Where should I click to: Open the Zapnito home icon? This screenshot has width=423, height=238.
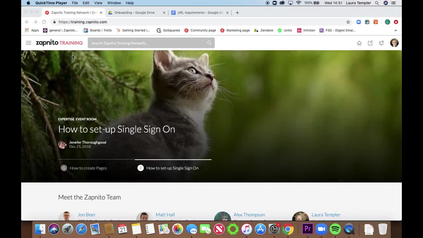[x=359, y=43]
